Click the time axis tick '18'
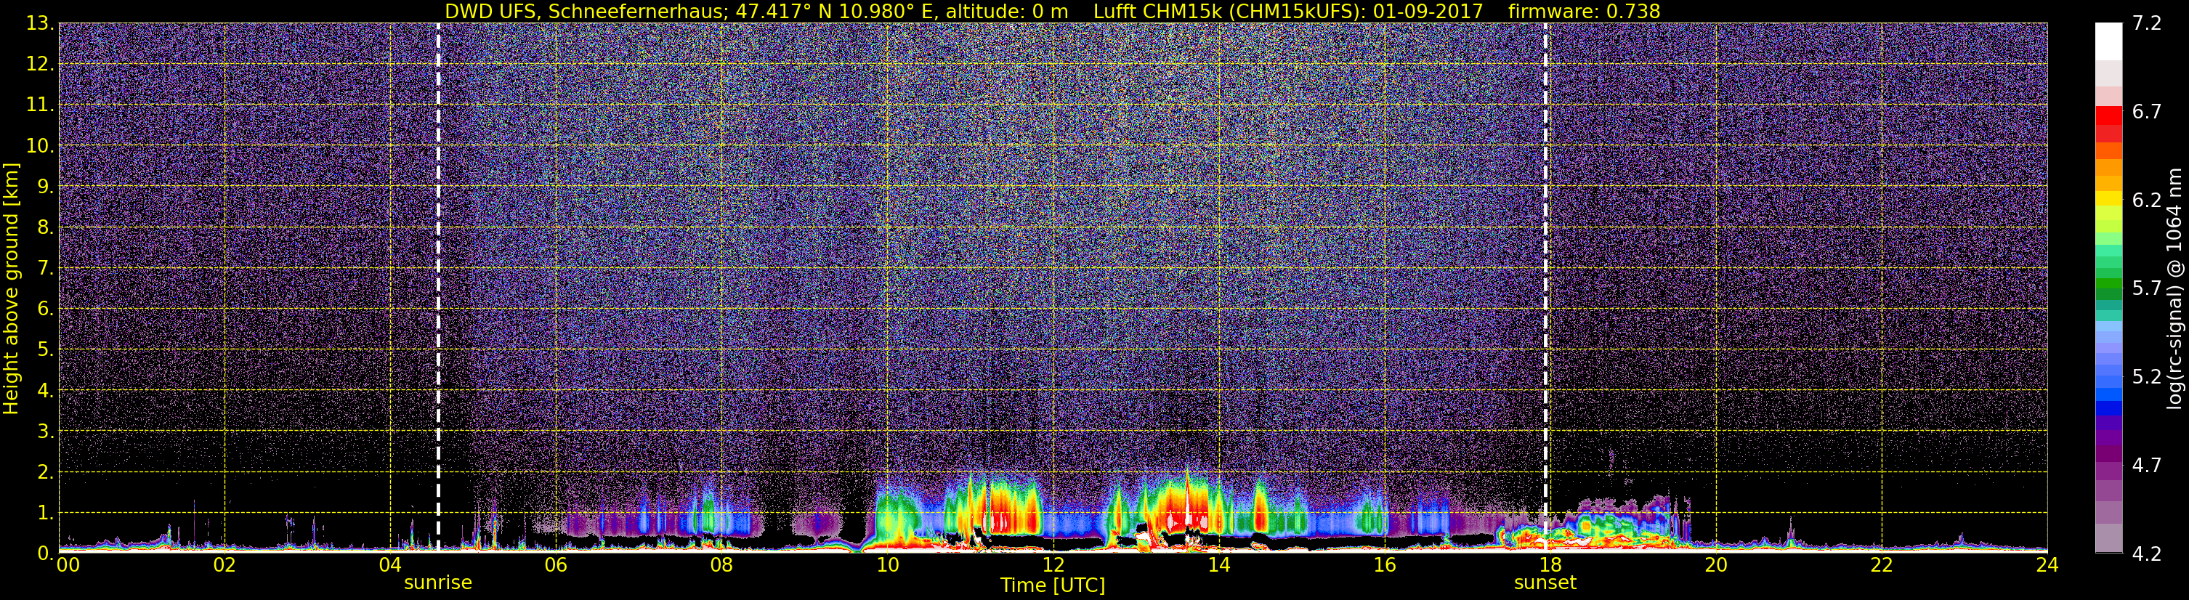 [x=1550, y=566]
